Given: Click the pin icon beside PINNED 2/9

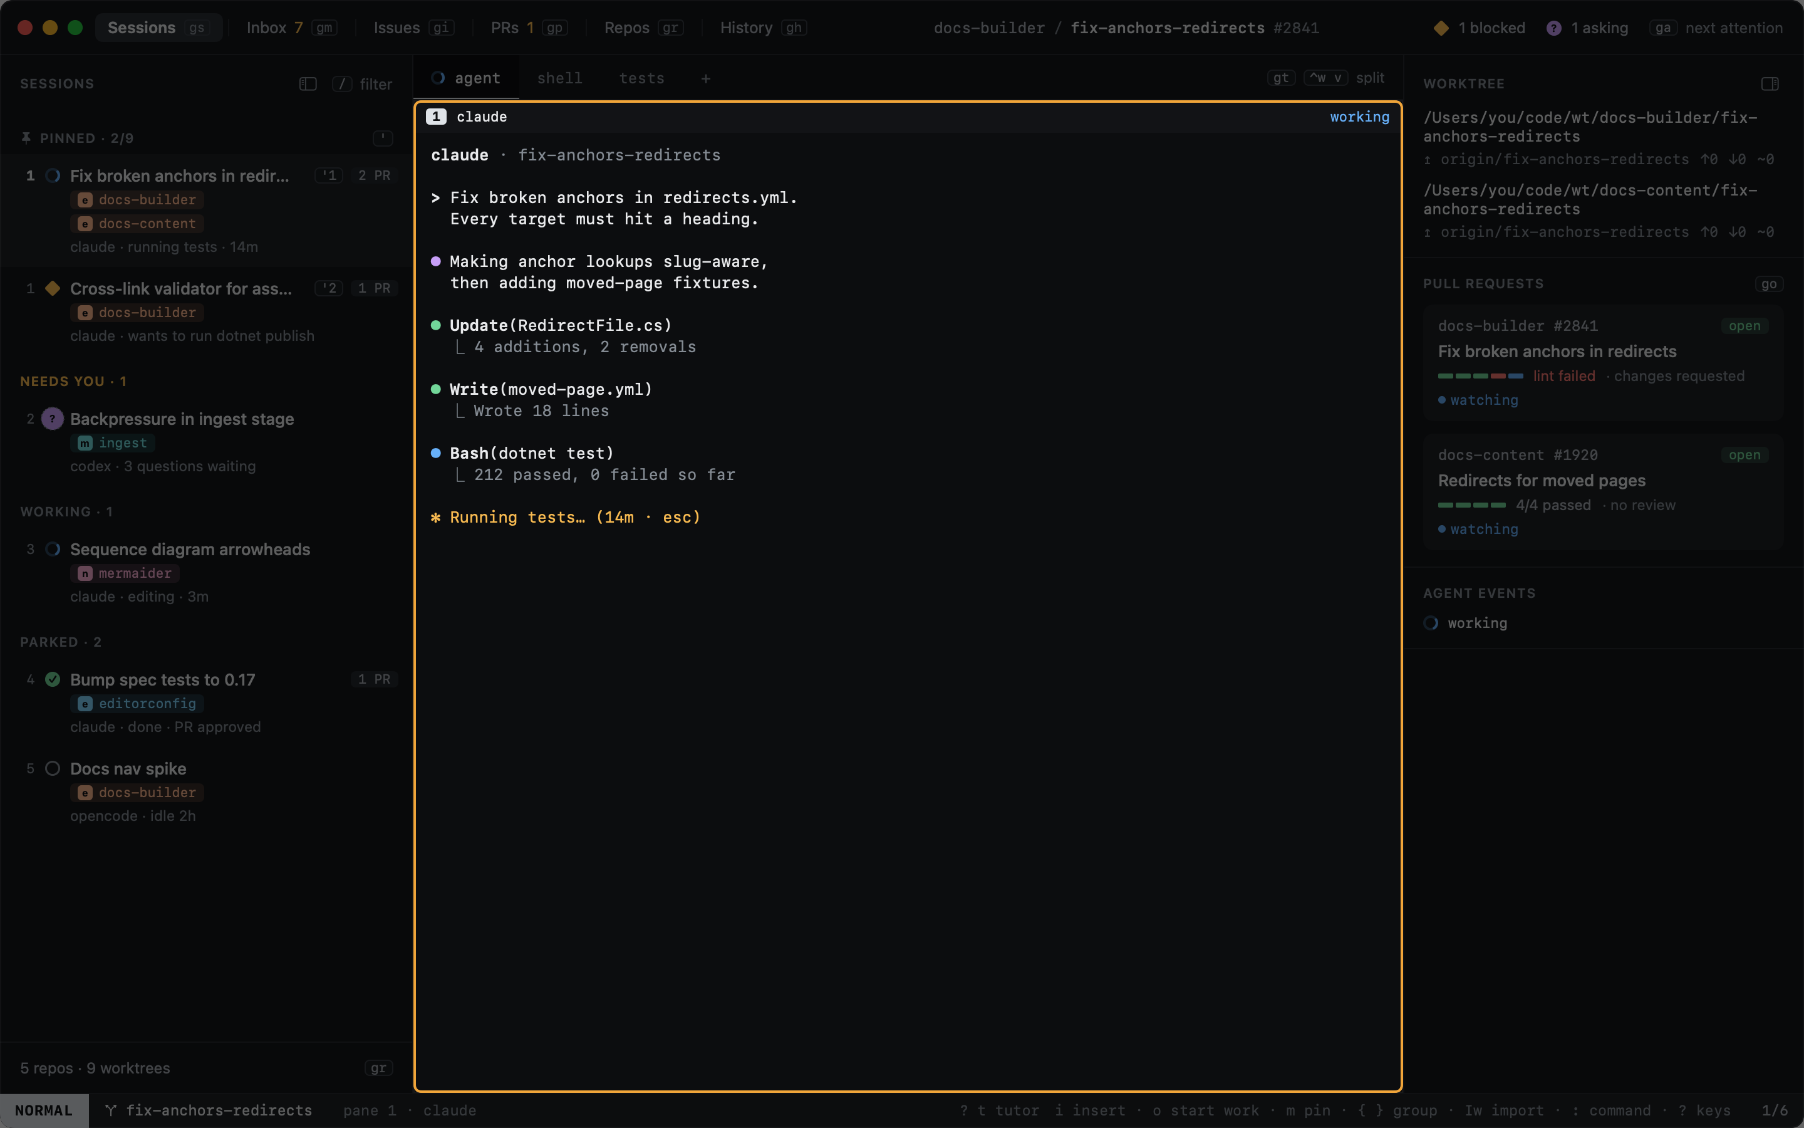Looking at the screenshot, I should click(26, 138).
